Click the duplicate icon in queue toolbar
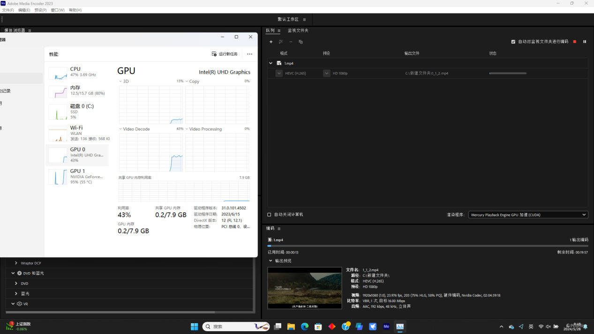 click(301, 42)
